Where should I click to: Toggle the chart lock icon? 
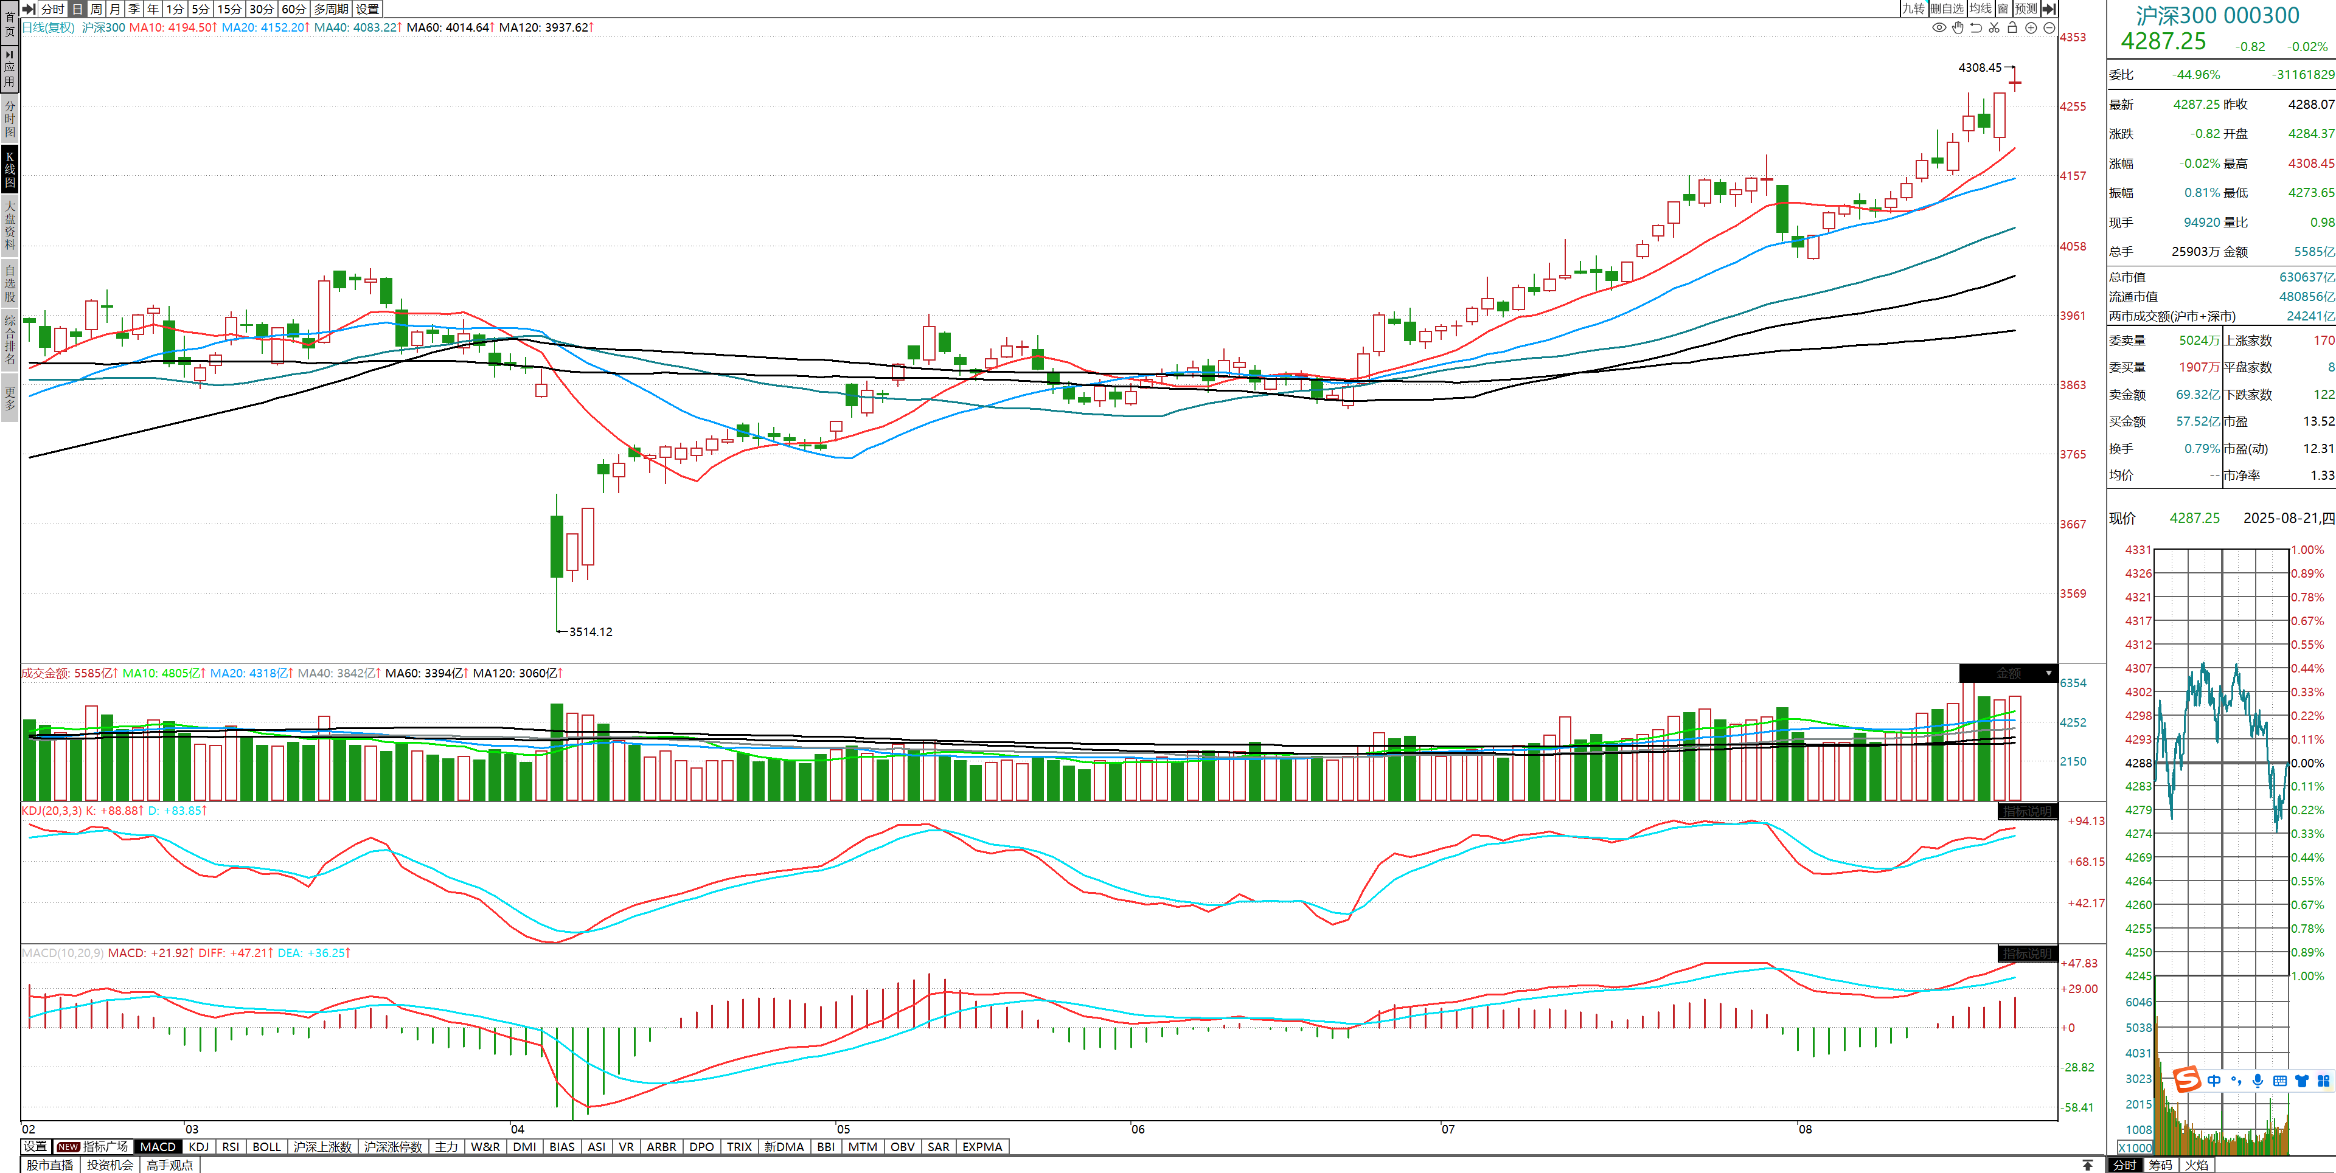(x=2012, y=27)
